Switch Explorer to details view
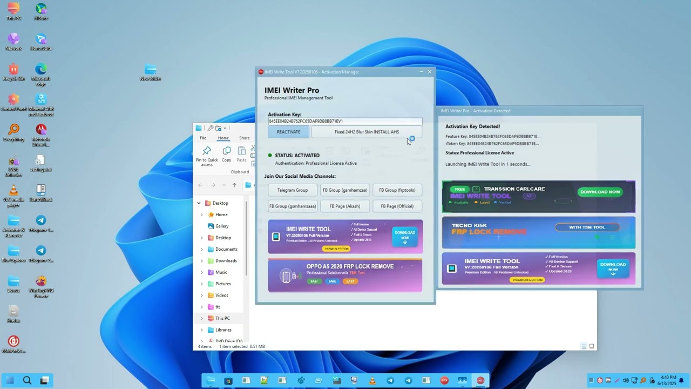This screenshot has height=389, width=691. click(584, 346)
